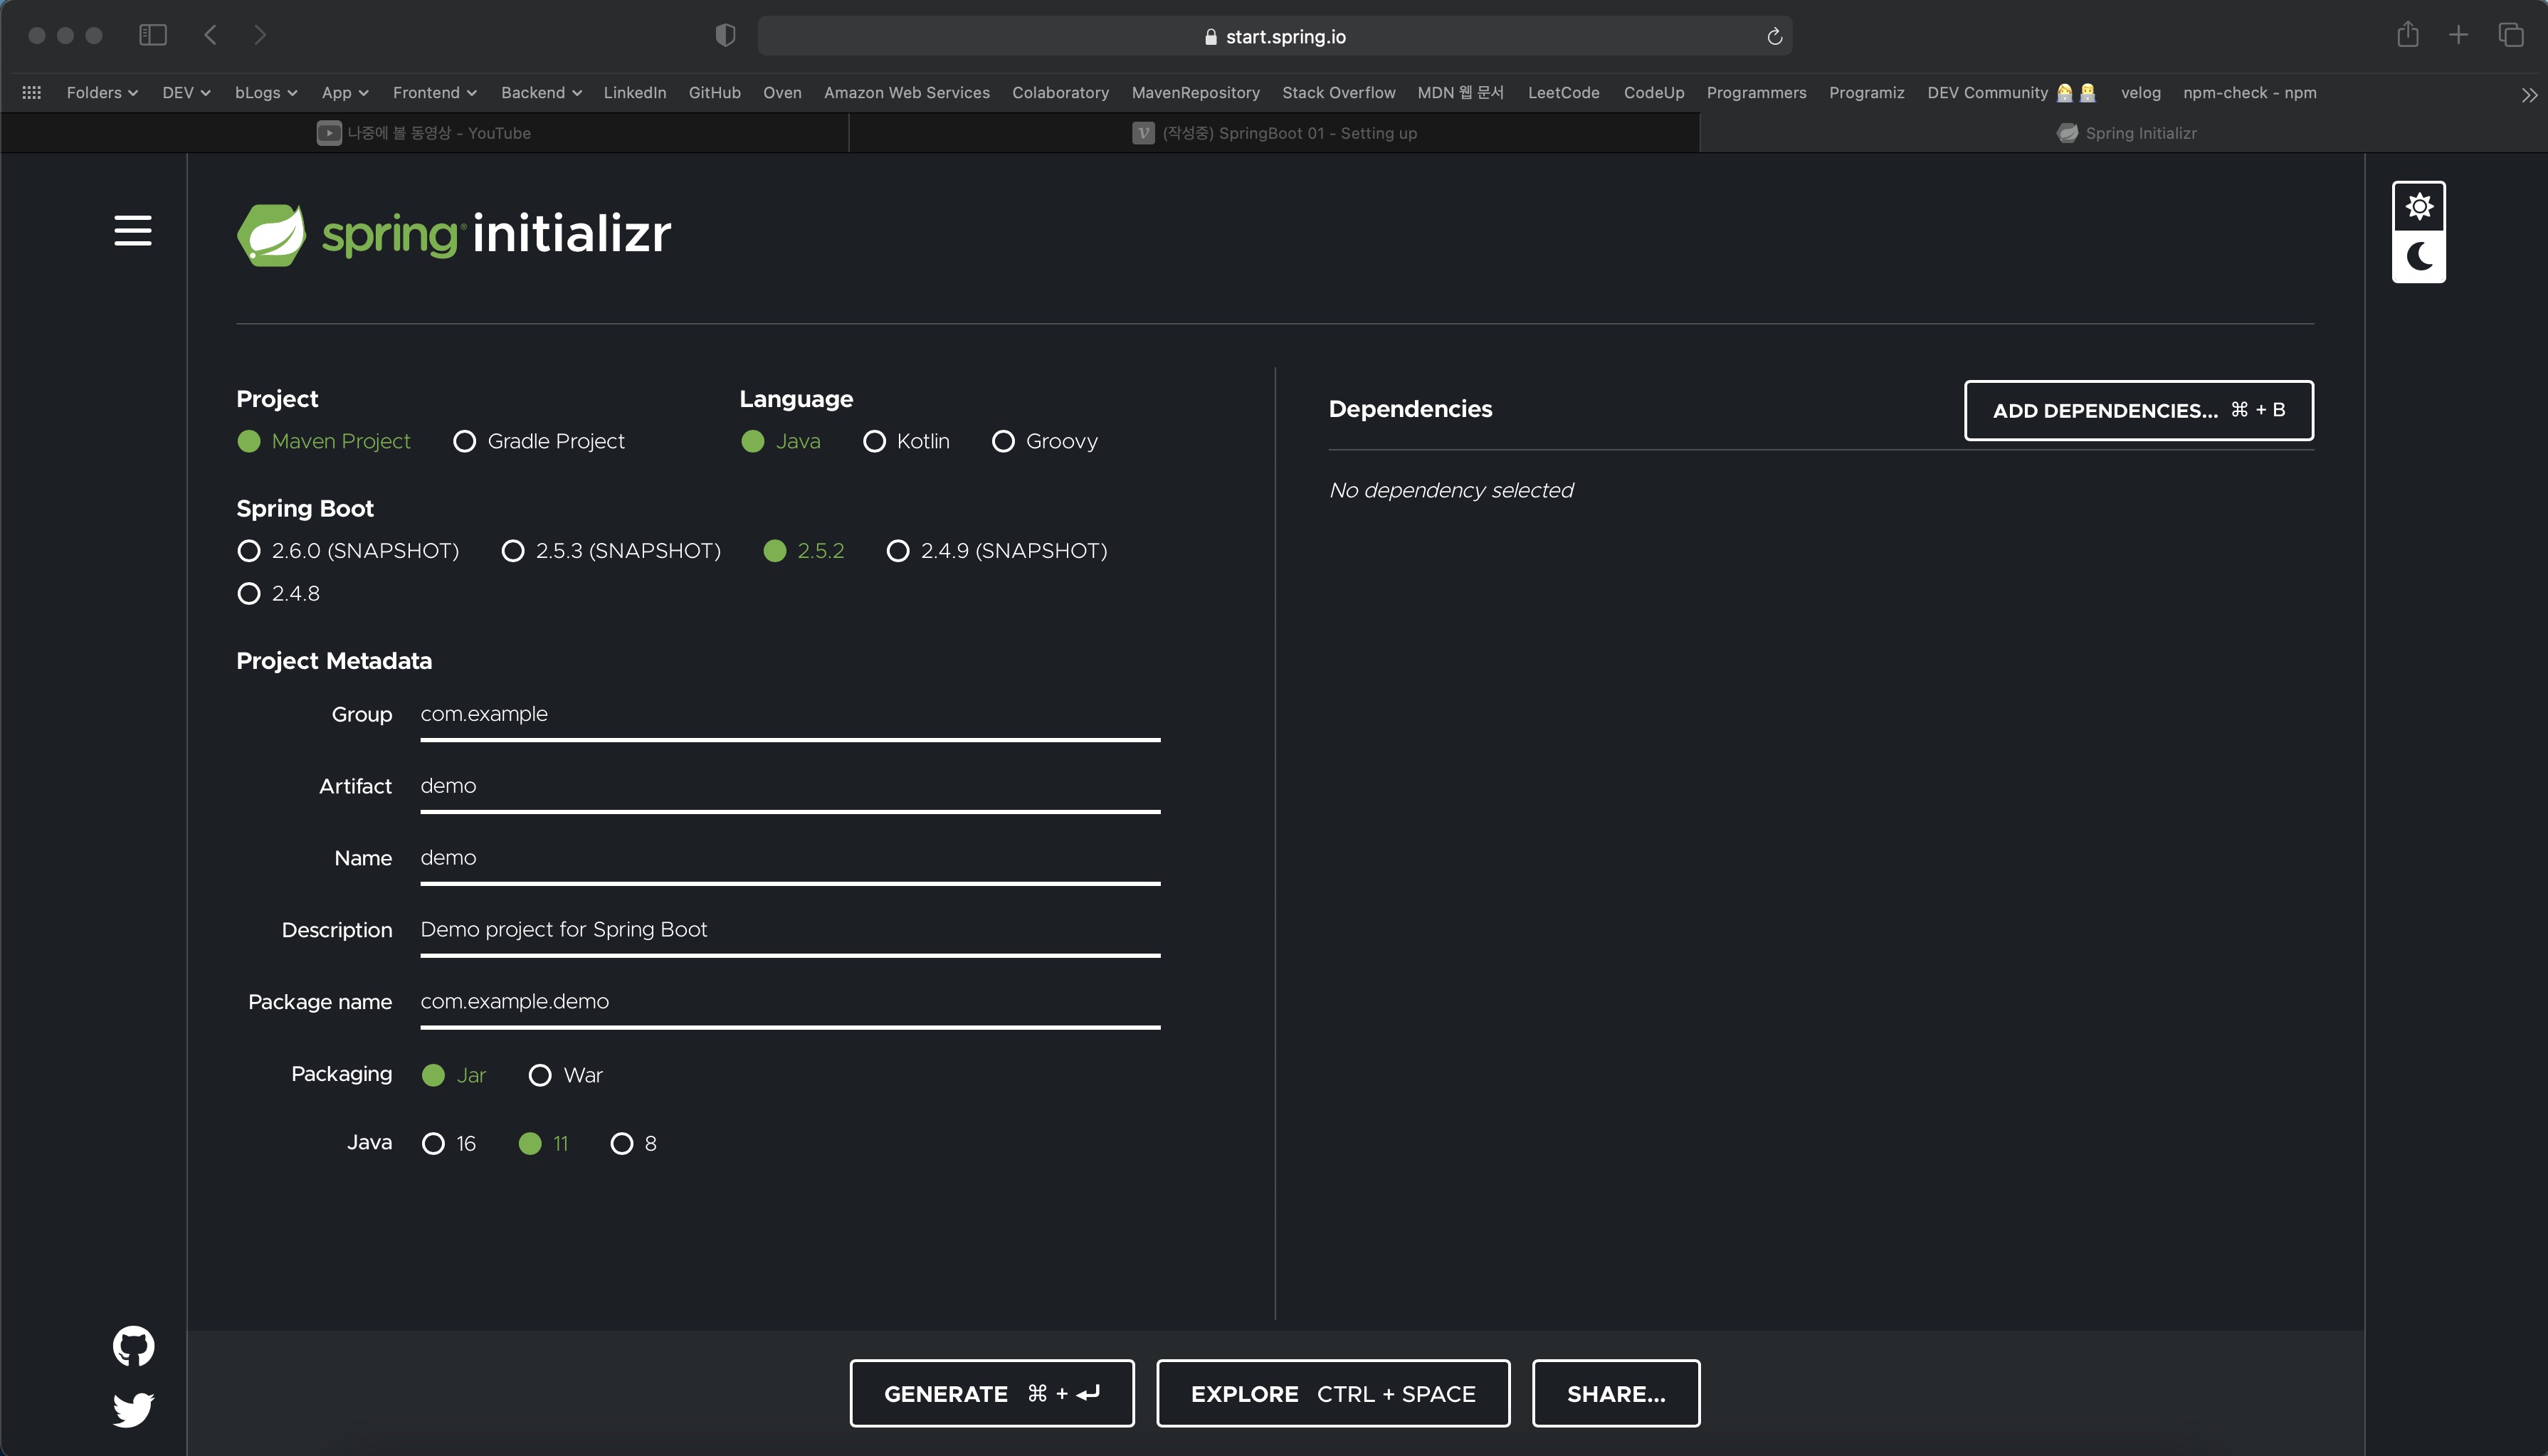Click the GENERATE button
The image size is (2548, 1456).
tap(991, 1393)
